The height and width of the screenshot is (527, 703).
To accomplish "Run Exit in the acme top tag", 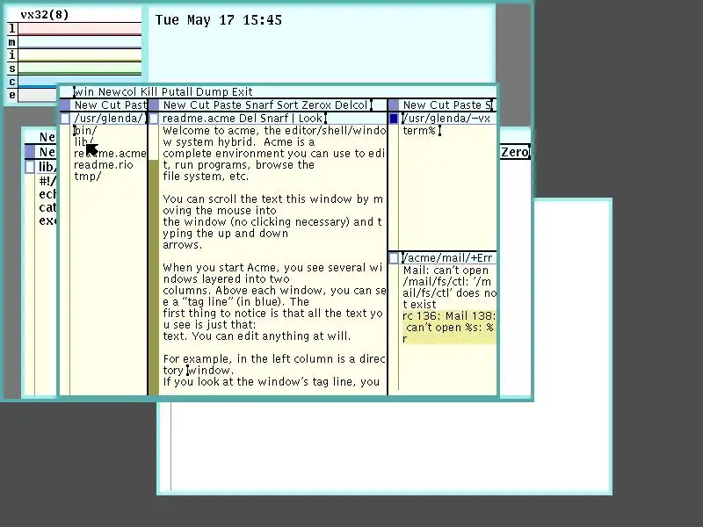I will pos(243,92).
